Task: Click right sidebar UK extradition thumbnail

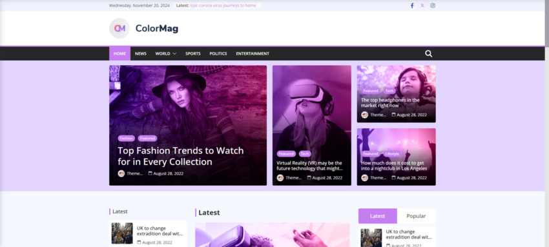Action: 371,238
